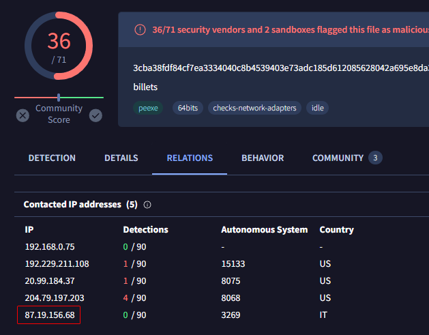Open IP address 192.229.211.108

coord(57,264)
